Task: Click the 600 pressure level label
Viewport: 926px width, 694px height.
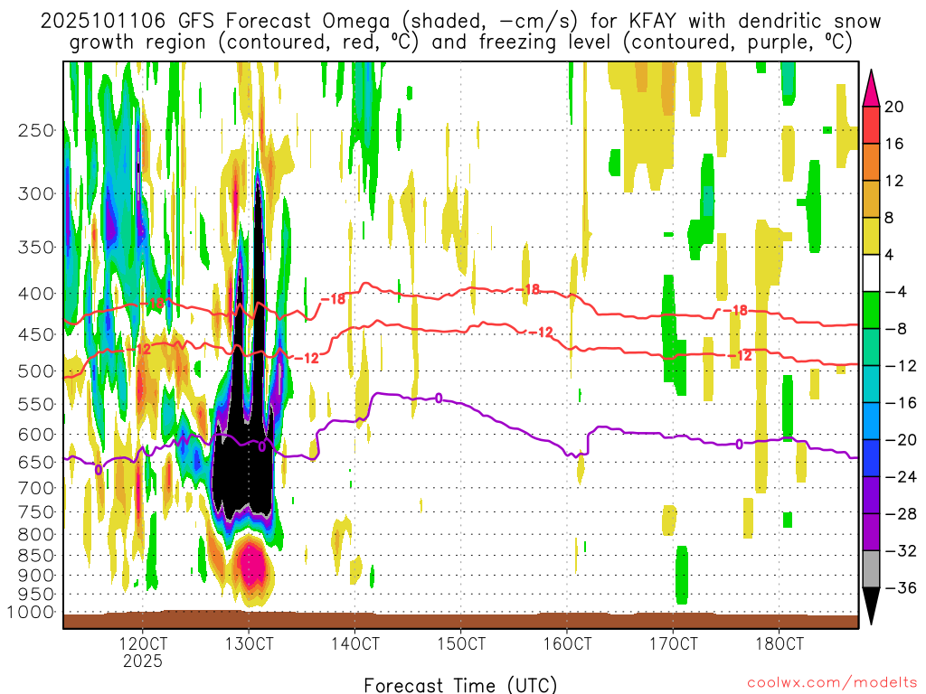Action: (x=36, y=435)
